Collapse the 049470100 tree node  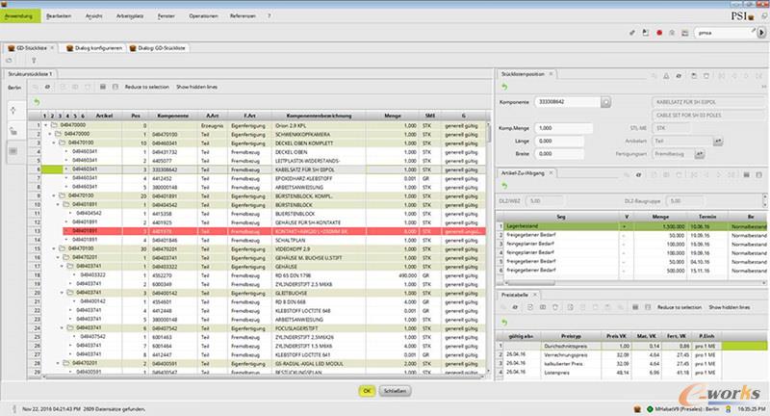point(52,143)
